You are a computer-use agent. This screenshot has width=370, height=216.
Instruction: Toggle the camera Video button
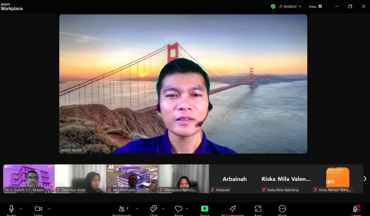pos(38,209)
